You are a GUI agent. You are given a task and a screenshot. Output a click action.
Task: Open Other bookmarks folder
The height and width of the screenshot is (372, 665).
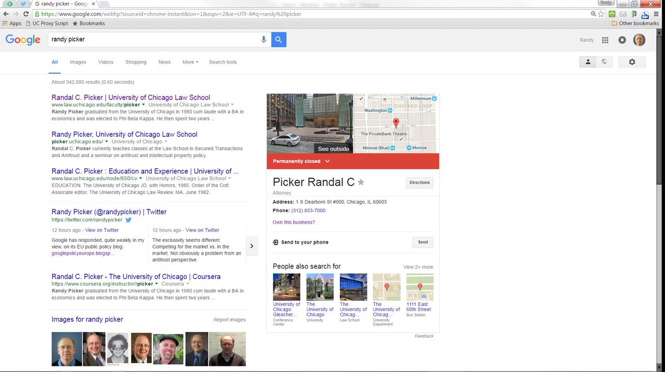(x=635, y=23)
